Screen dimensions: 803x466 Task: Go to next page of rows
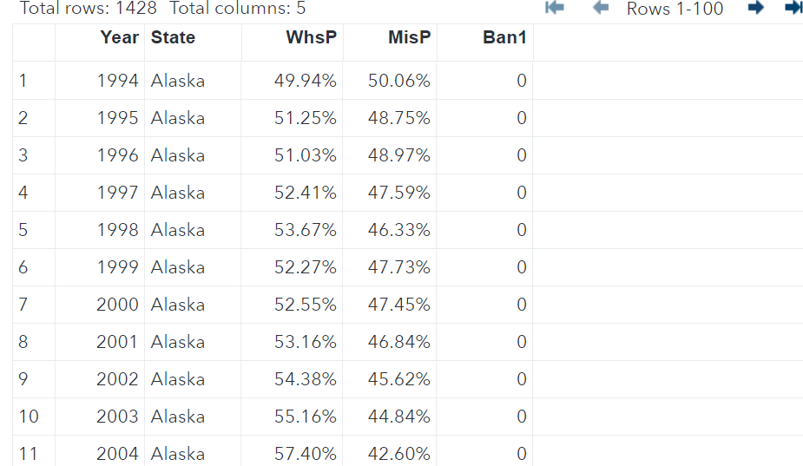756,8
